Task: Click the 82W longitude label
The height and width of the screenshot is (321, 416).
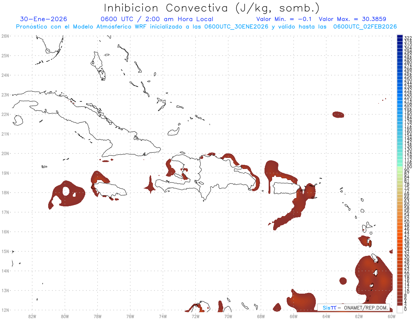Action: (x=32, y=316)
